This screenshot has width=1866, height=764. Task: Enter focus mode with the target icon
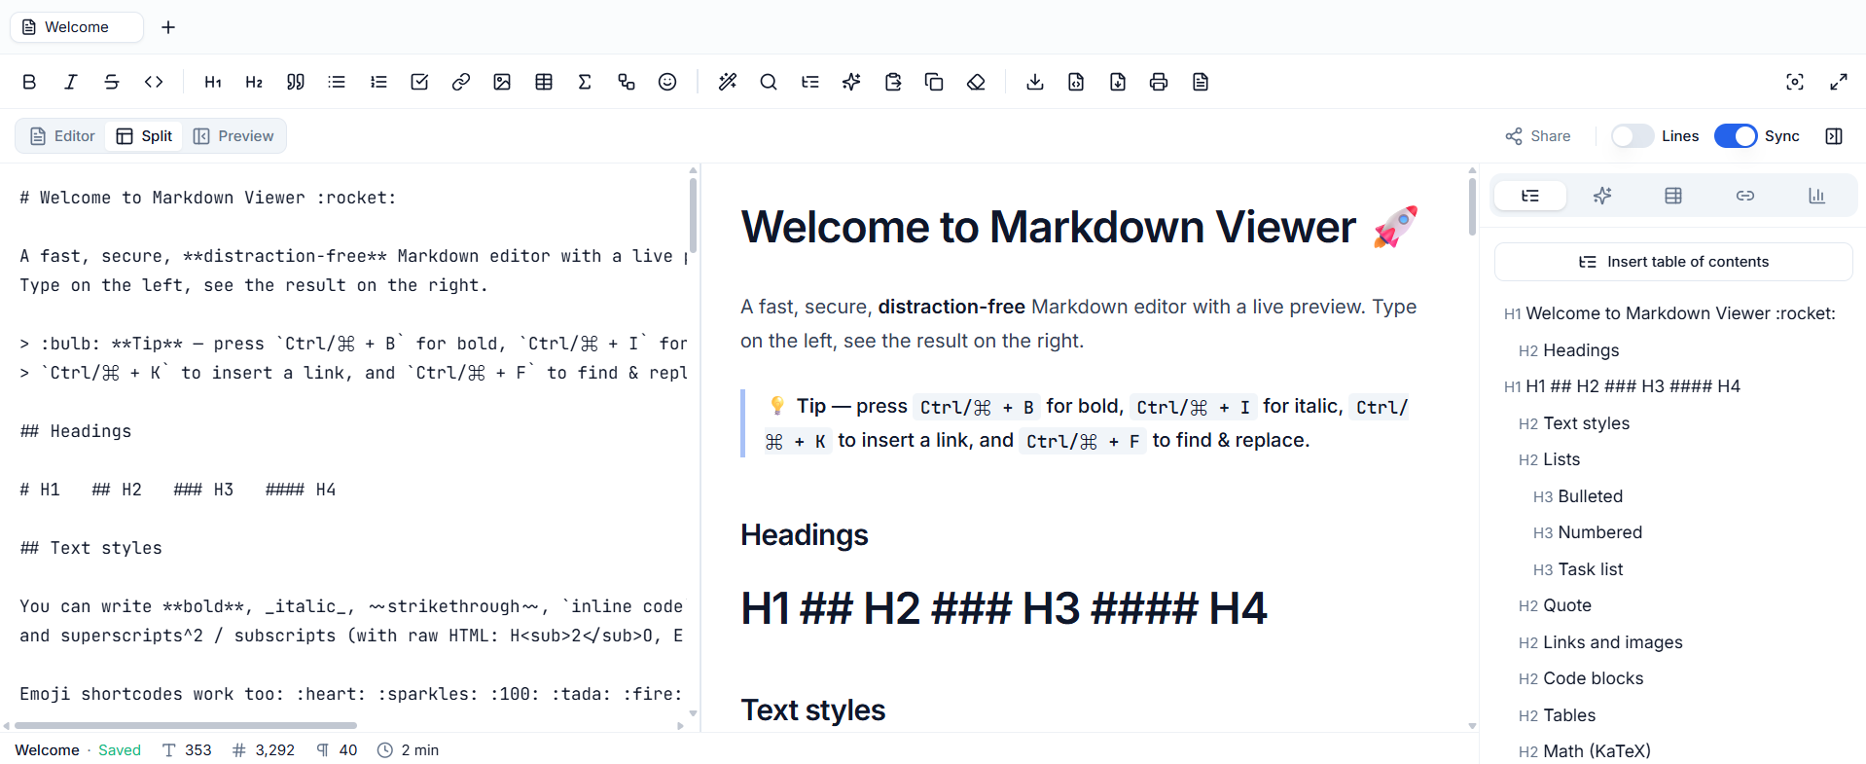(x=1795, y=82)
